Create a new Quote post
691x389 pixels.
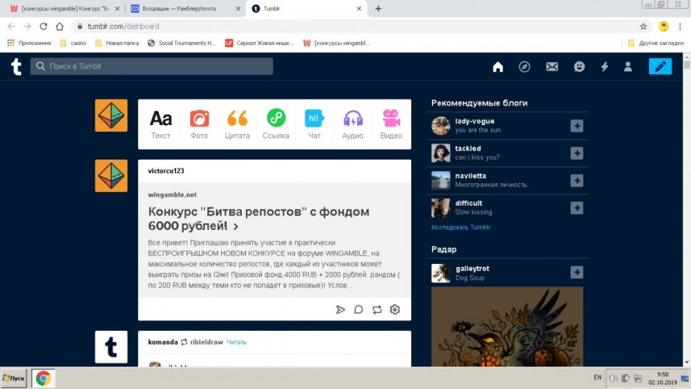click(237, 124)
